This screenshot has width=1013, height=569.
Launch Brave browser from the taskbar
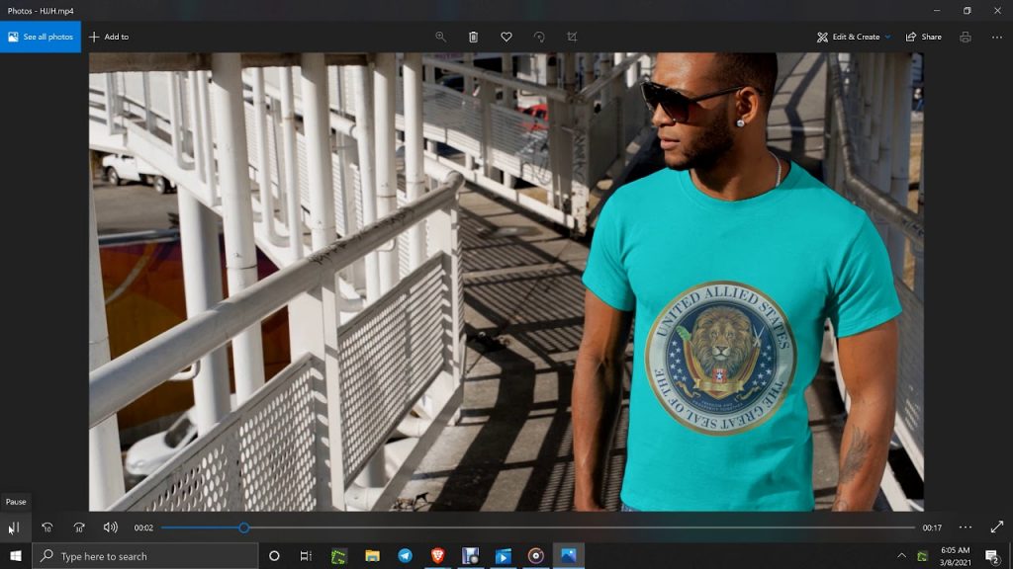pyautogui.click(x=438, y=556)
